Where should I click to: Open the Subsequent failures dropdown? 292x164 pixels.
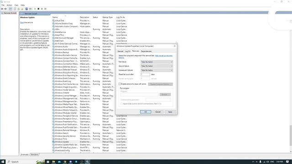[156, 70]
